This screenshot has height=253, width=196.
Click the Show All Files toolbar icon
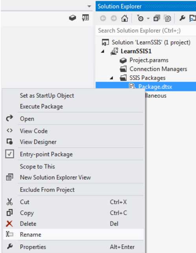[167, 18]
